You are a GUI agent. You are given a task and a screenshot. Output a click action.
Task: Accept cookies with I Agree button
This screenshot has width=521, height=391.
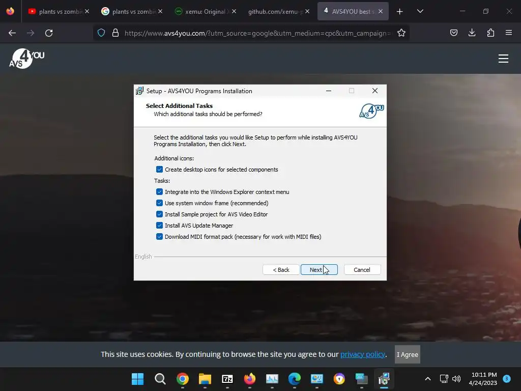click(408, 354)
